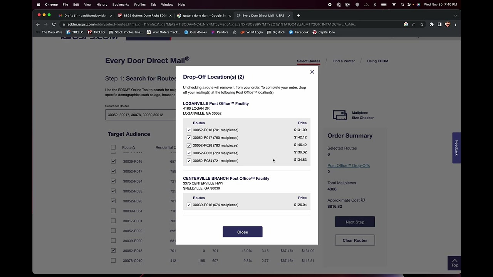Bookmark this page with the star icon

pos(422,24)
